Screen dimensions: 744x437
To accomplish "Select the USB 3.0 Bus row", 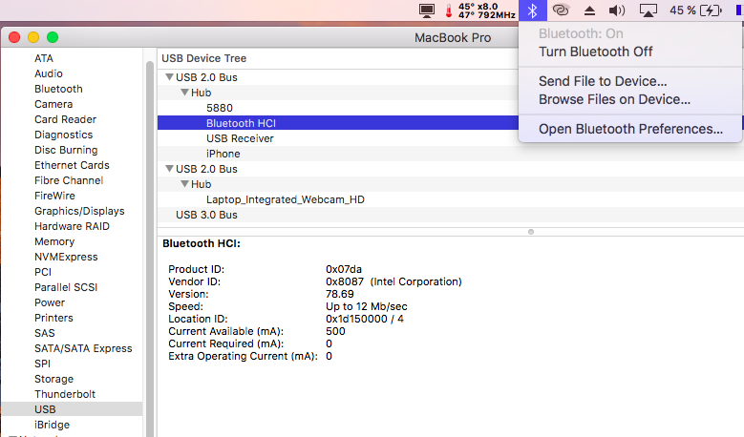I will click(451, 215).
